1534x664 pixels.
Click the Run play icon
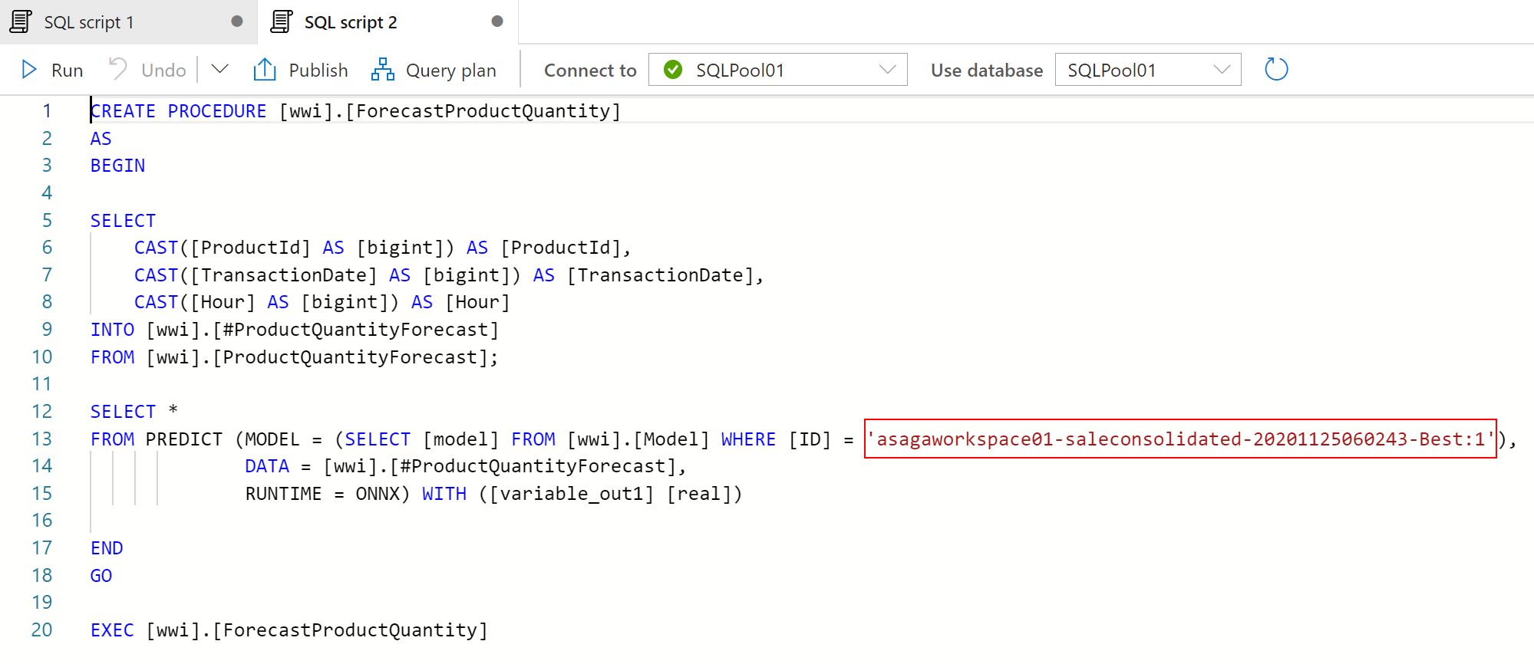tap(29, 70)
